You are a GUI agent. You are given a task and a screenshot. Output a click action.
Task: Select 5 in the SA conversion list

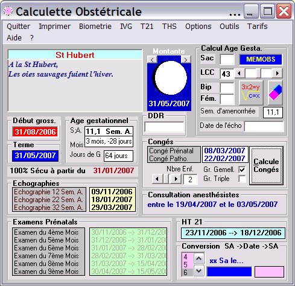[187, 264]
